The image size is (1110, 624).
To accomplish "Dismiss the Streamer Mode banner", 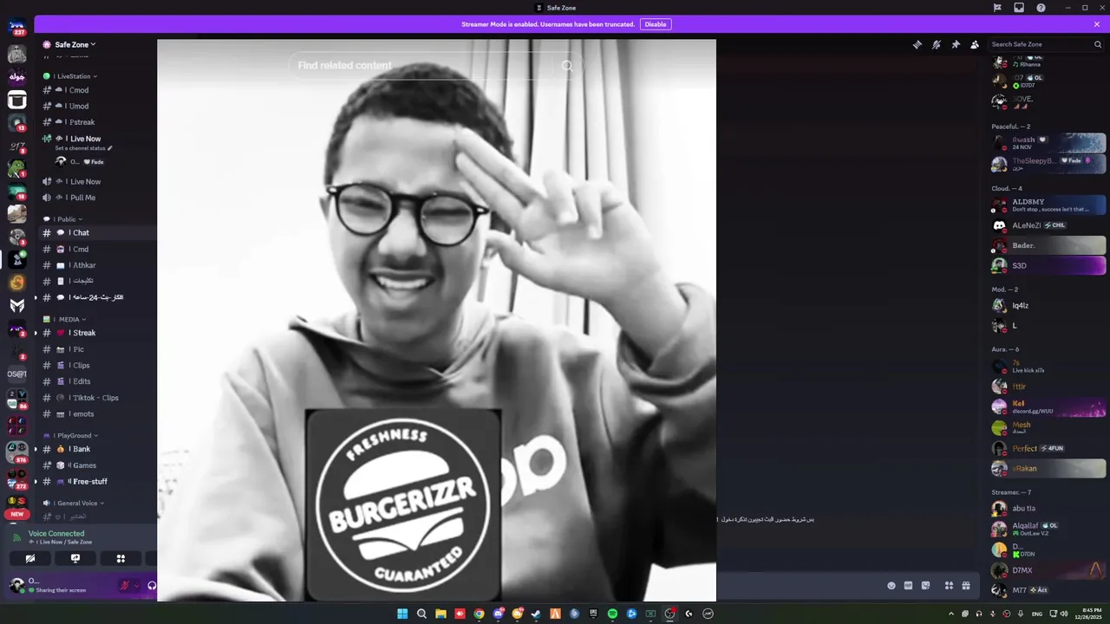I will point(1097,24).
